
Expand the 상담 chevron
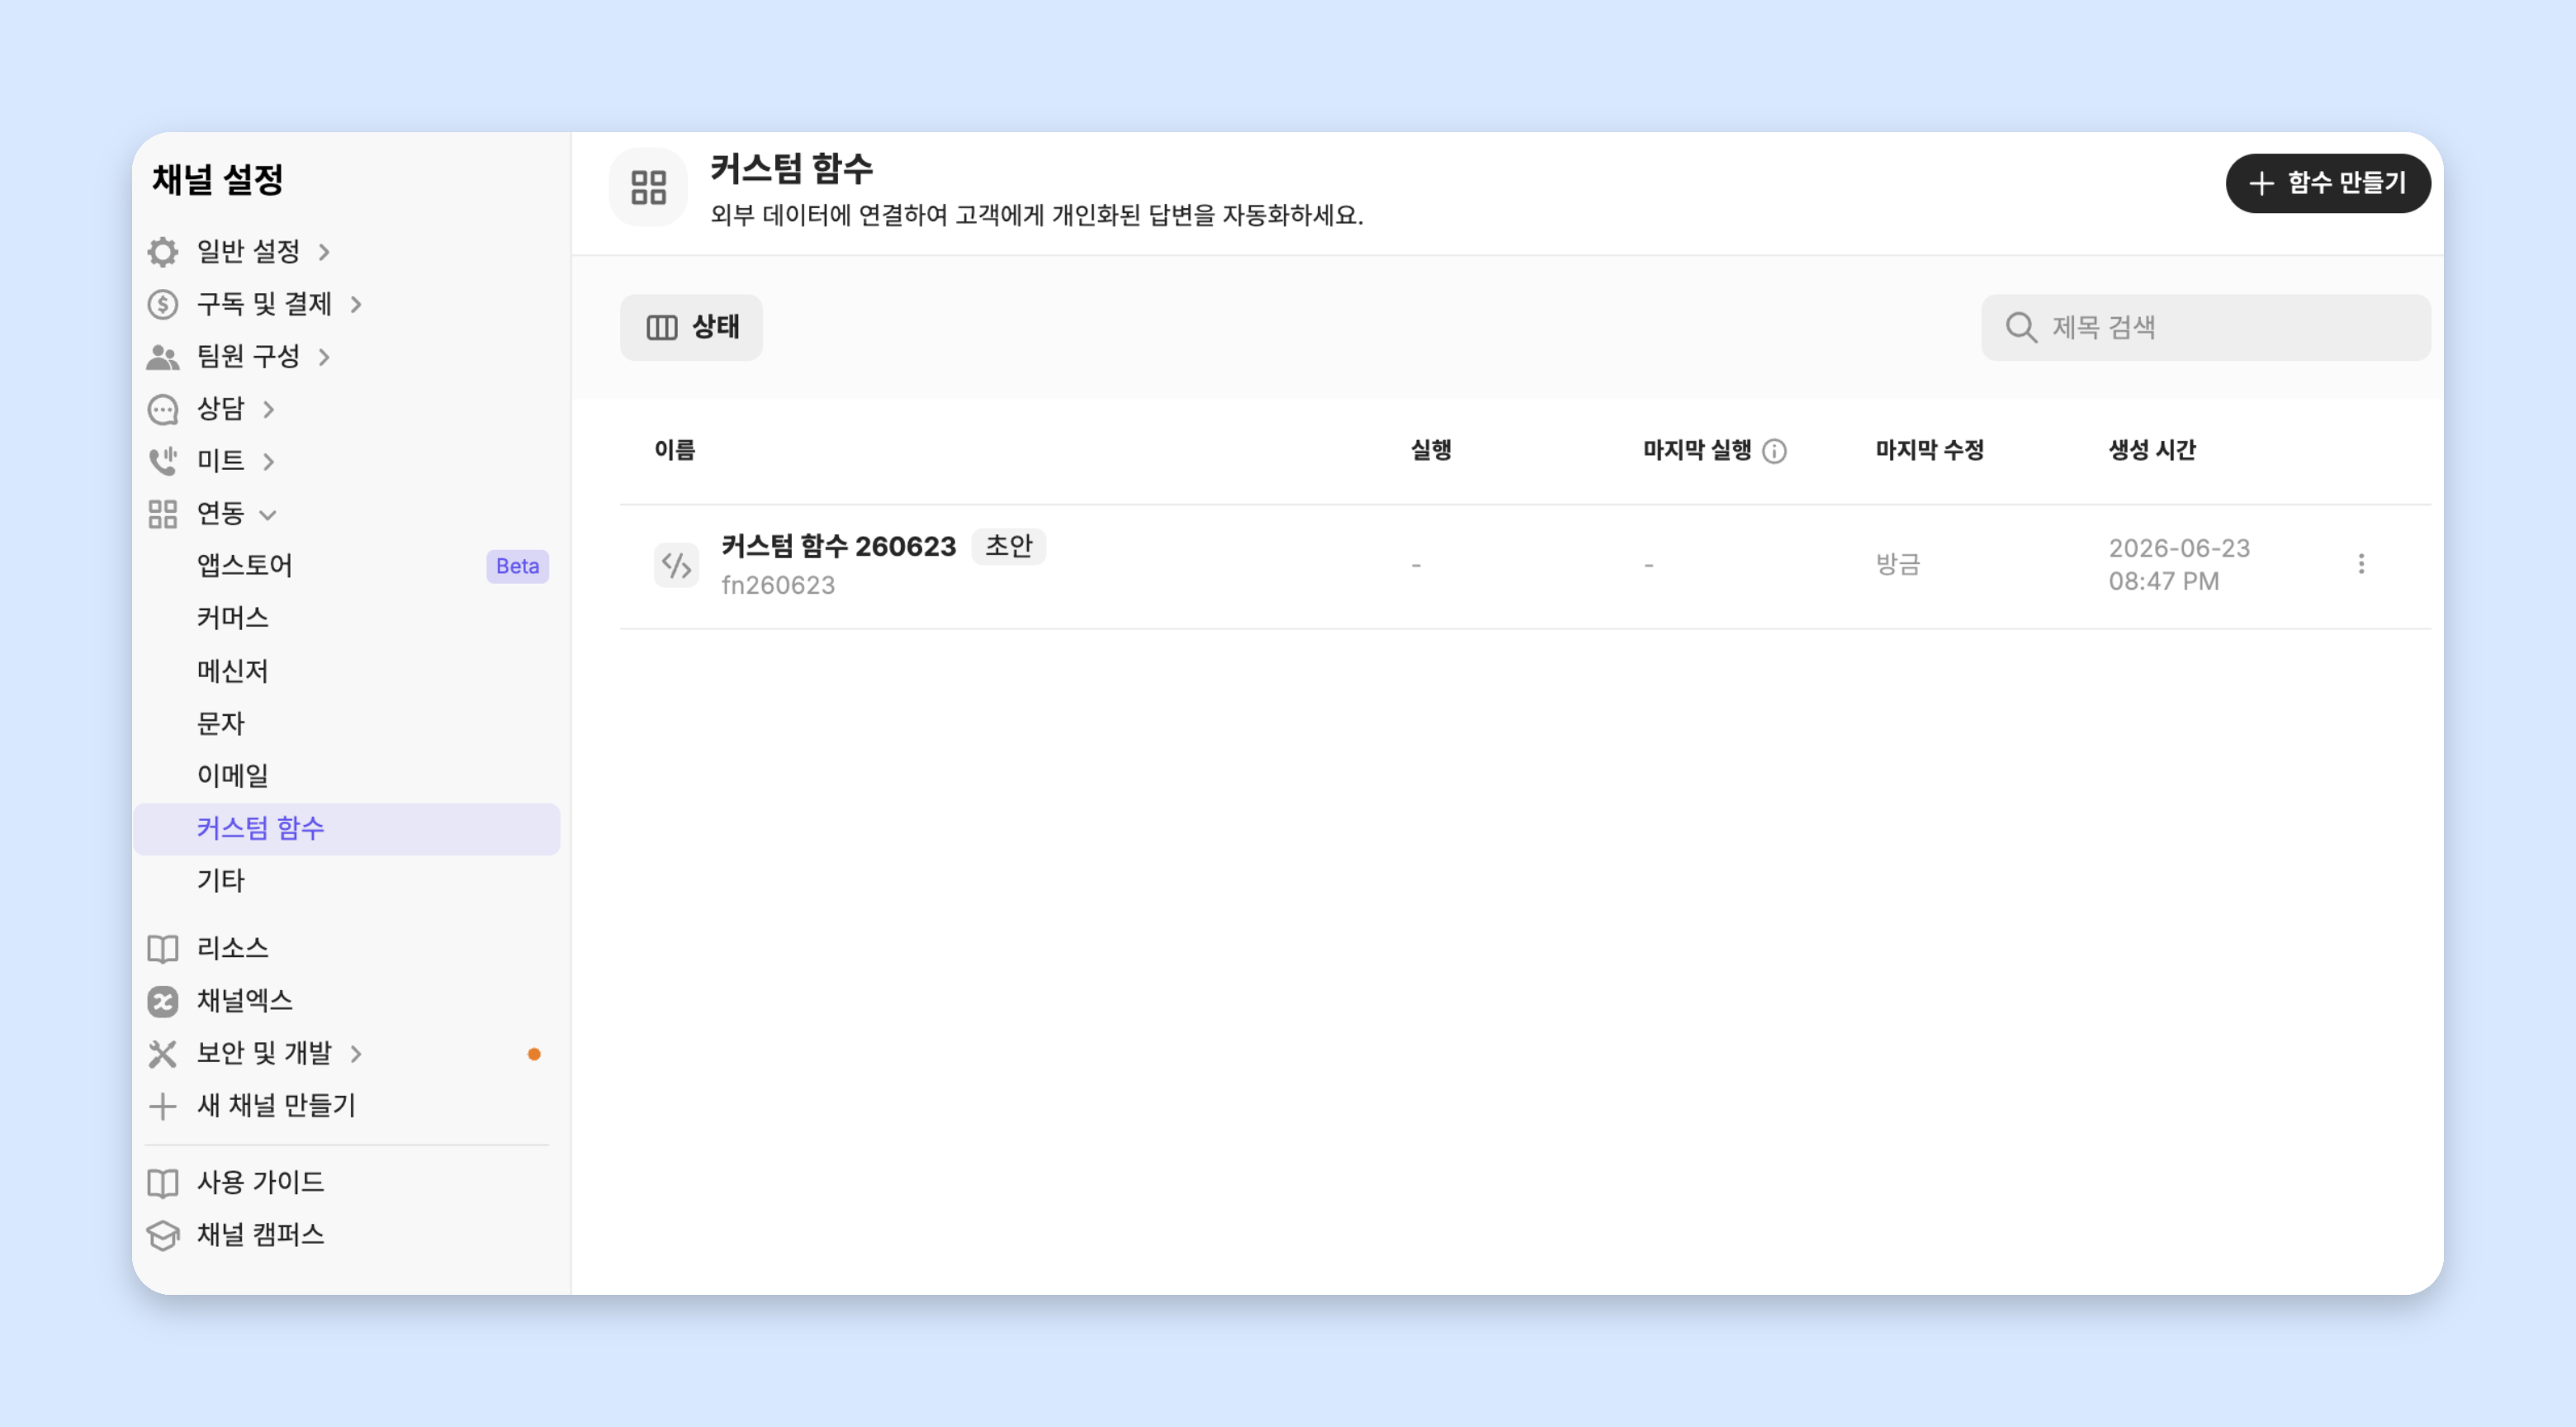pyautogui.click(x=268, y=409)
